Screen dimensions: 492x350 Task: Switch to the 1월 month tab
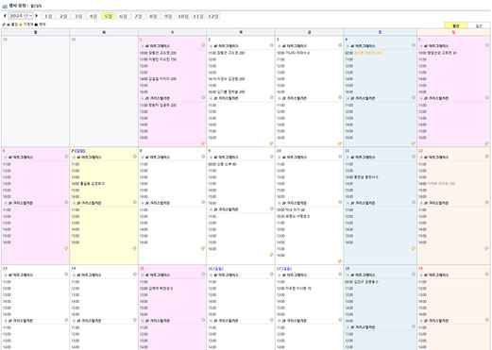coord(48,16)
